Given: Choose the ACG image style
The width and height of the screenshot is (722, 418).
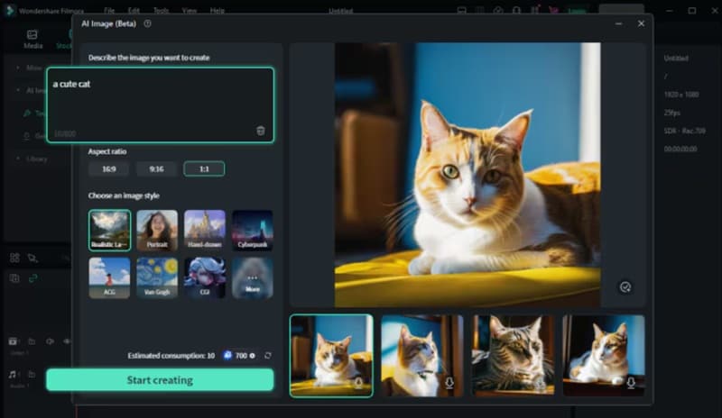Looking at the screenshot, I should coord(109,277).
